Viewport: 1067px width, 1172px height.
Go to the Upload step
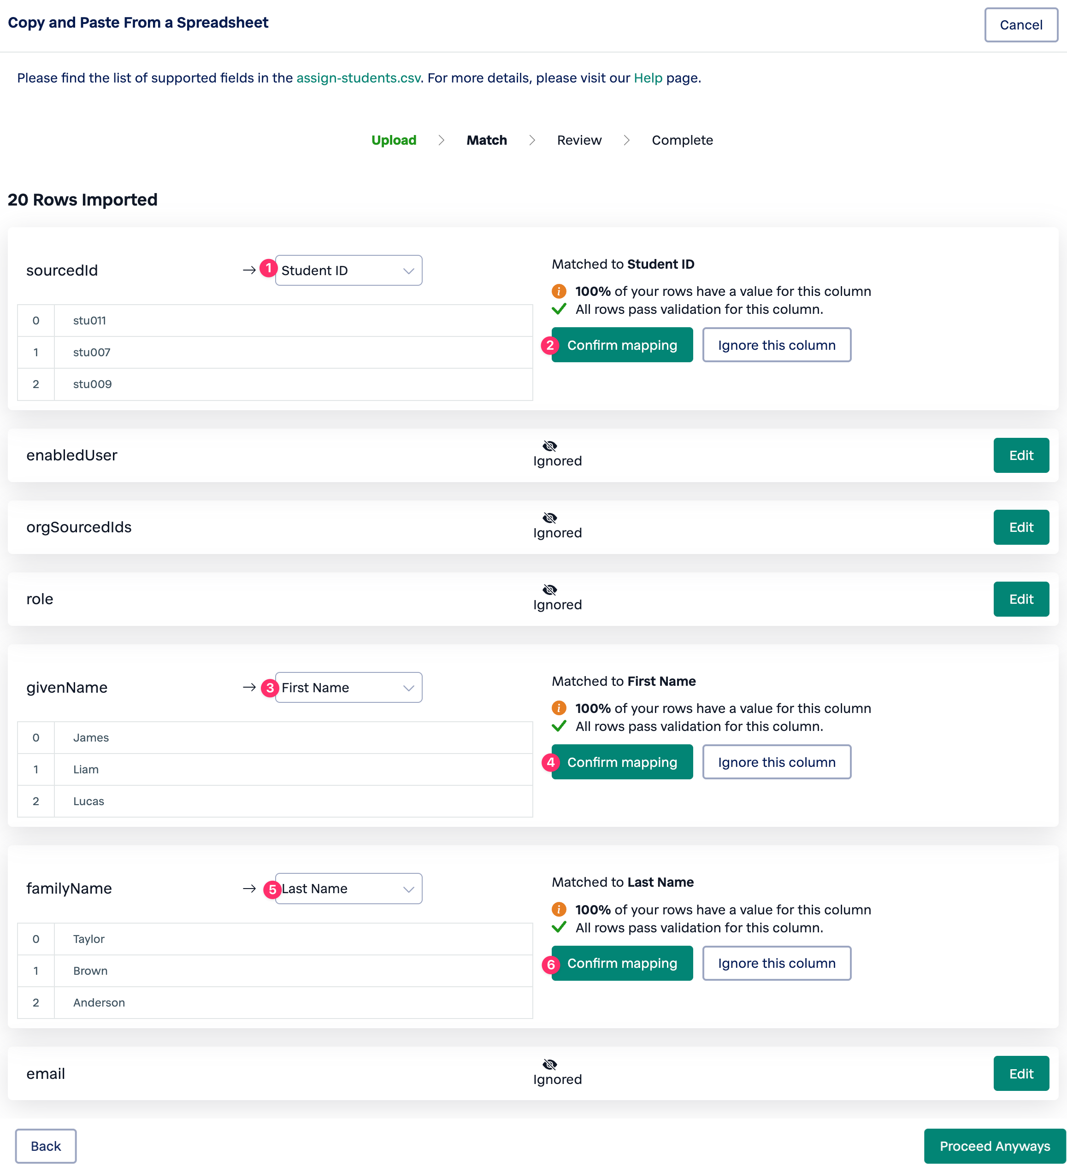(394, 140)
